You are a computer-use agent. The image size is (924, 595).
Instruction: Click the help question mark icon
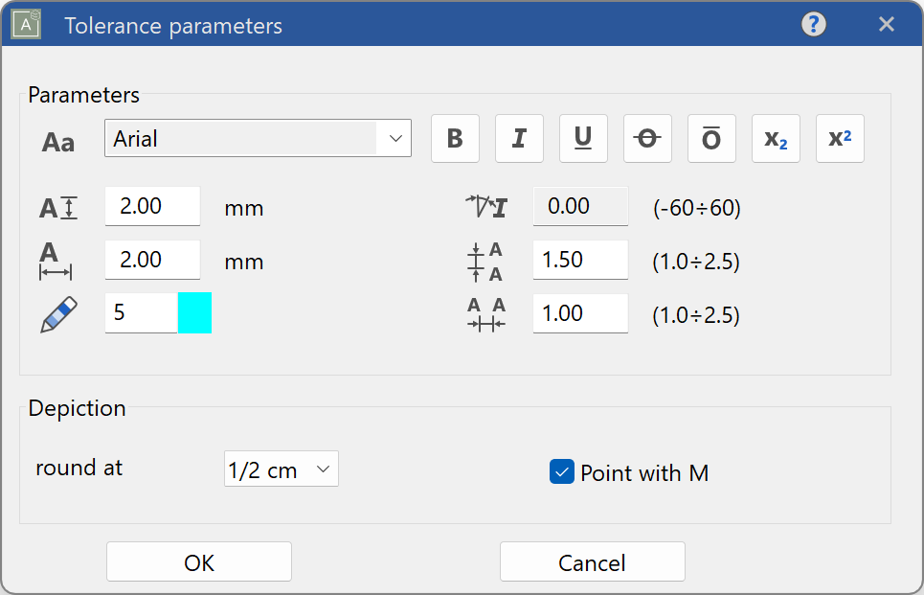[x=813, y=24]
